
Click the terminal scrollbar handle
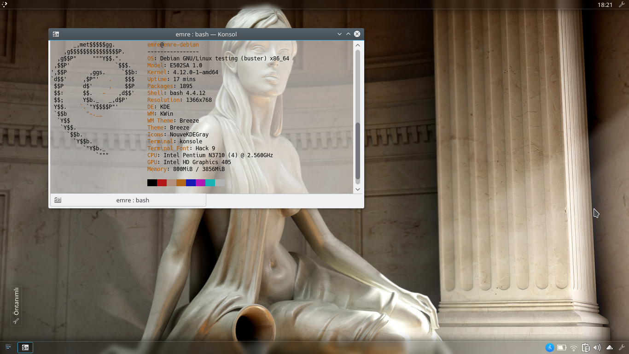tap(358, 151)
